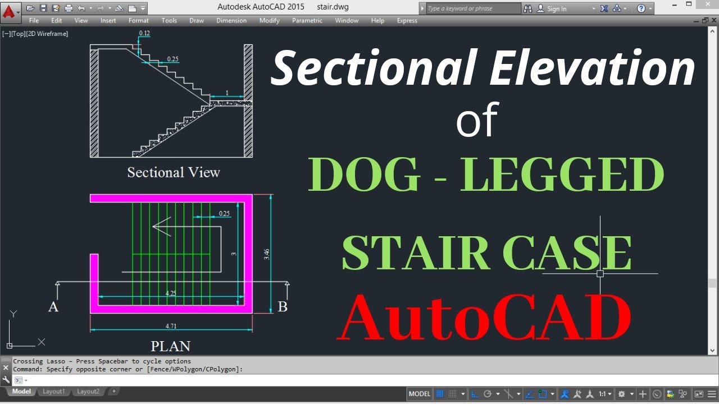Image resolution: width=719 pixels, height=404 pixels.
Task: Toggle Isometric Drafting in status bar
Action: [x=509, y=394]
